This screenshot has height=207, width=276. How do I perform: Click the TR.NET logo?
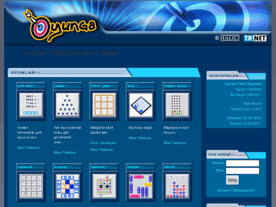pos(255,38)
